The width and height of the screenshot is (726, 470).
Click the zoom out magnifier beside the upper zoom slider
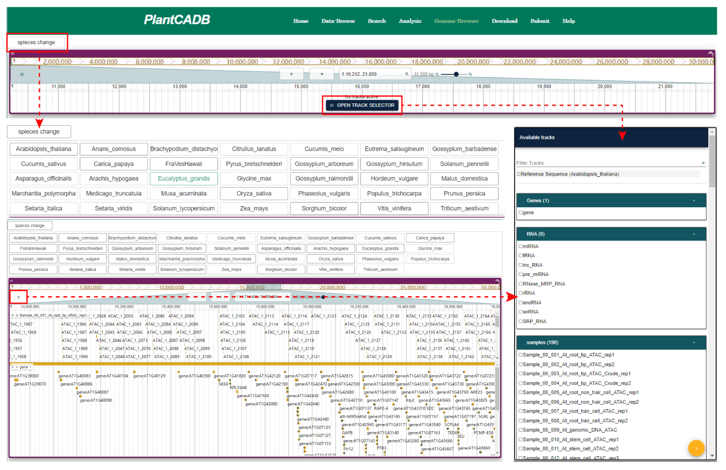pos(438,74)
